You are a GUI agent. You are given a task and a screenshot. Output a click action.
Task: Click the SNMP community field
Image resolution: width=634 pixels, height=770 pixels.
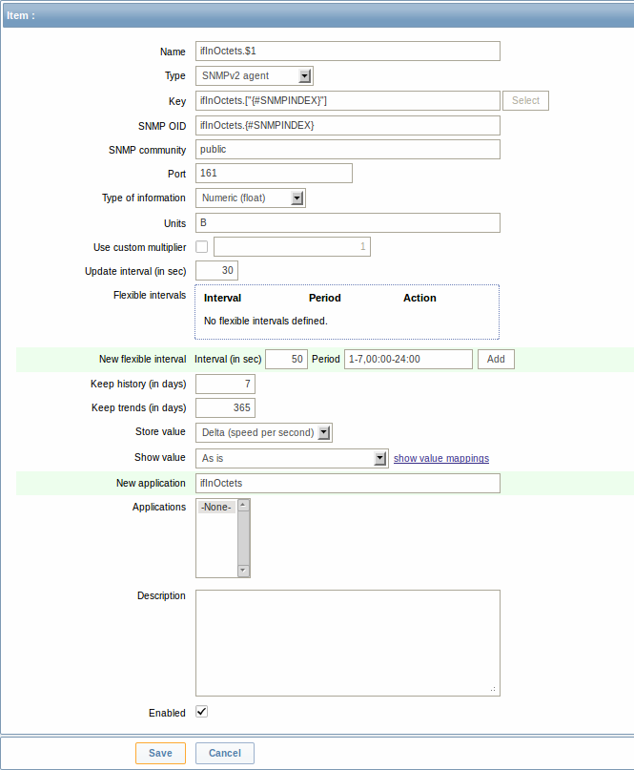point(347,149)
